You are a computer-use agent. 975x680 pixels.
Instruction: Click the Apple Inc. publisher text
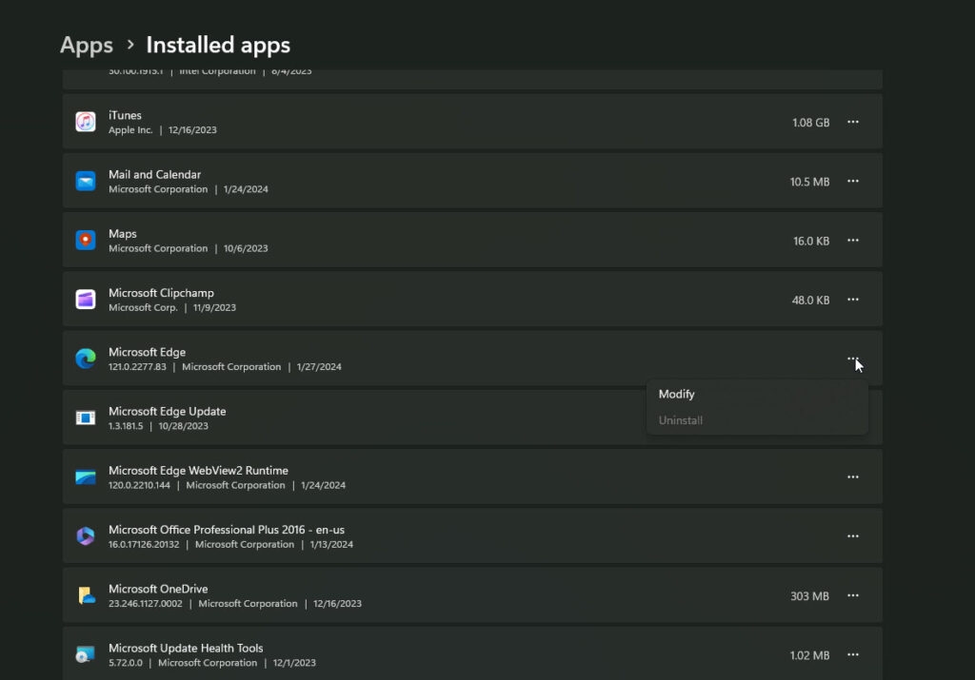(x=130, y=129)
